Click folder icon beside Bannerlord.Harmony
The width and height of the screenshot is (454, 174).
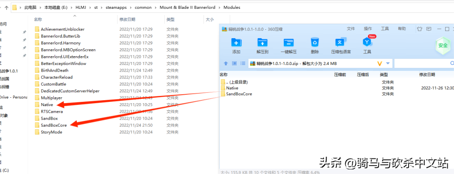(x=37, y=43)
